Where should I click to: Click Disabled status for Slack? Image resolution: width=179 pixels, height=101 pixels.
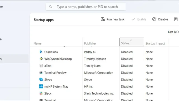point(127,93)
